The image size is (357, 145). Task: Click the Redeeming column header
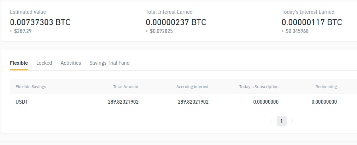coord(326,87)
